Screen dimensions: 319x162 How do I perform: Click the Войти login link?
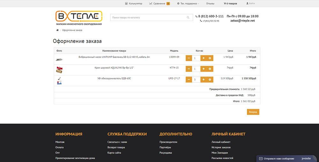(x=250, y=4)
